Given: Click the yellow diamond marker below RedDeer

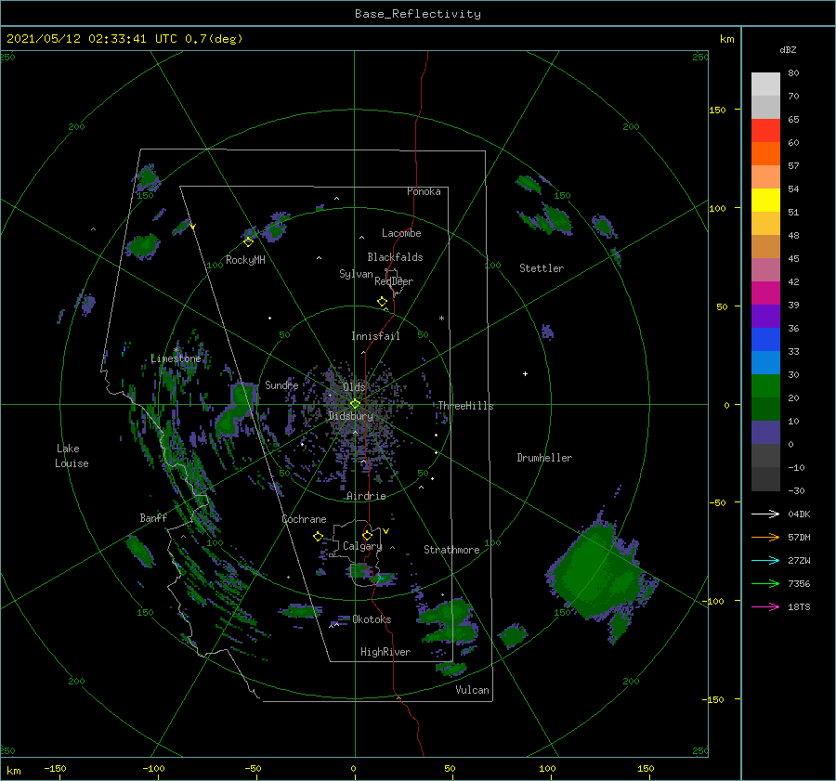Looking at the screenshot, I should click(382, 302).
